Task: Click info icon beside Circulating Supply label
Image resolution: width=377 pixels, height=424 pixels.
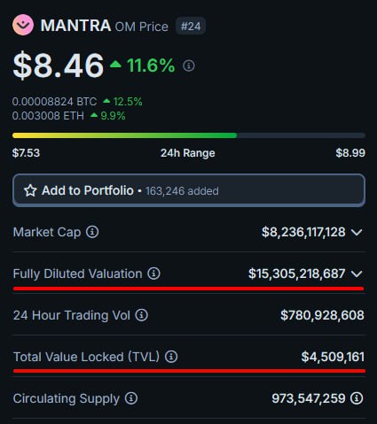Action: [131, 398]
